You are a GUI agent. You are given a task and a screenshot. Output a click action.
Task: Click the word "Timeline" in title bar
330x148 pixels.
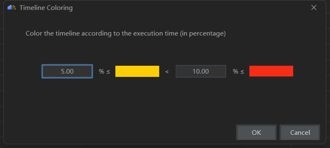tap(33, 8)
